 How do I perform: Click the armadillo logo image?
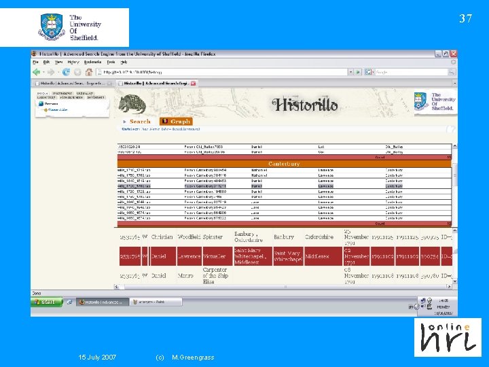132,104
